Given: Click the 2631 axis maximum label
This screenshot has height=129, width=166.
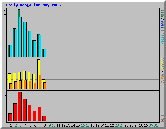Looking at the screenshot, I should tap(5, 13).
